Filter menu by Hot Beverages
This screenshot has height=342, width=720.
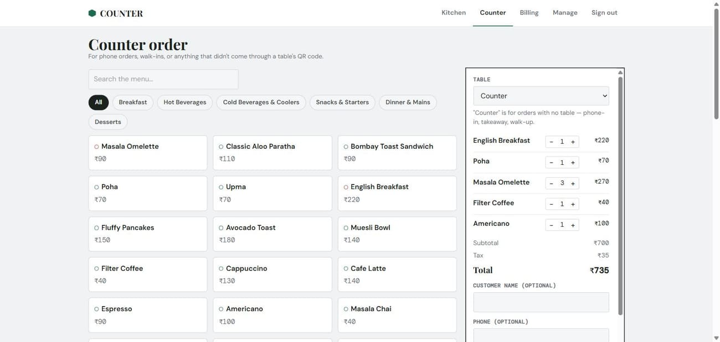(x=185, y=102)
